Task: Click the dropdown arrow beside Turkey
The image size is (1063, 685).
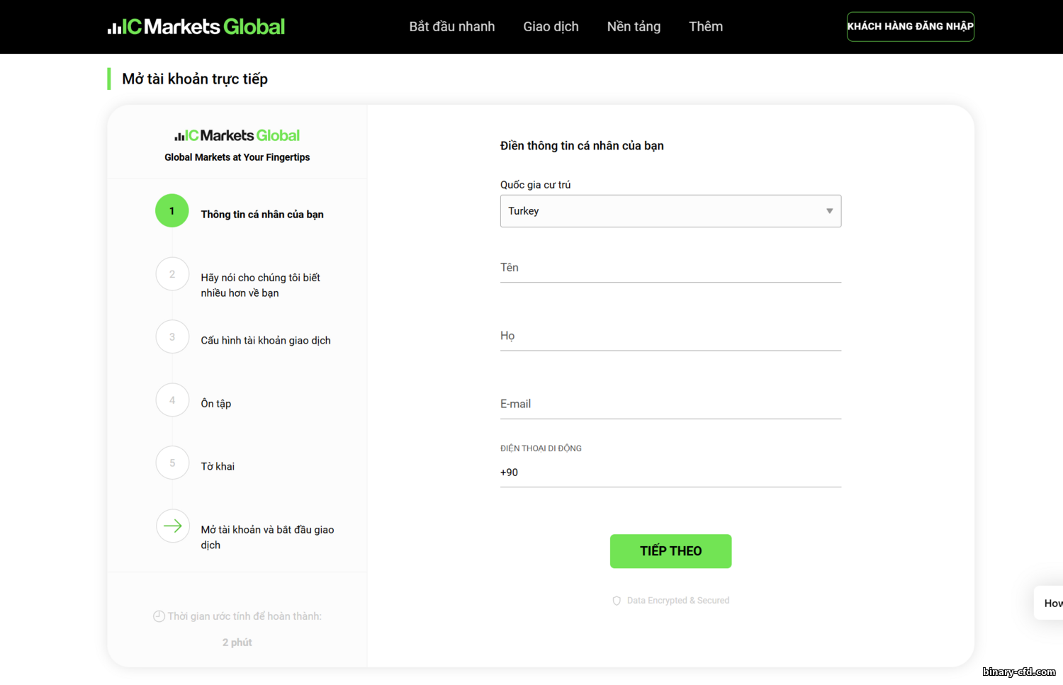Action: (829, 211)
